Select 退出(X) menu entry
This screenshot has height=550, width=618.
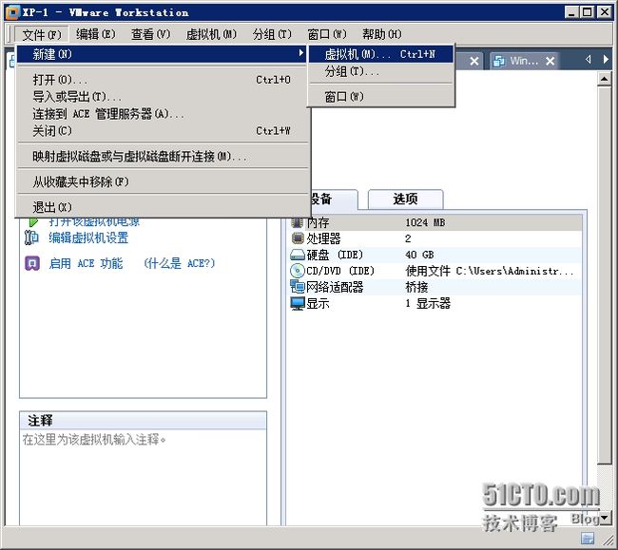[x=162, y=207]
